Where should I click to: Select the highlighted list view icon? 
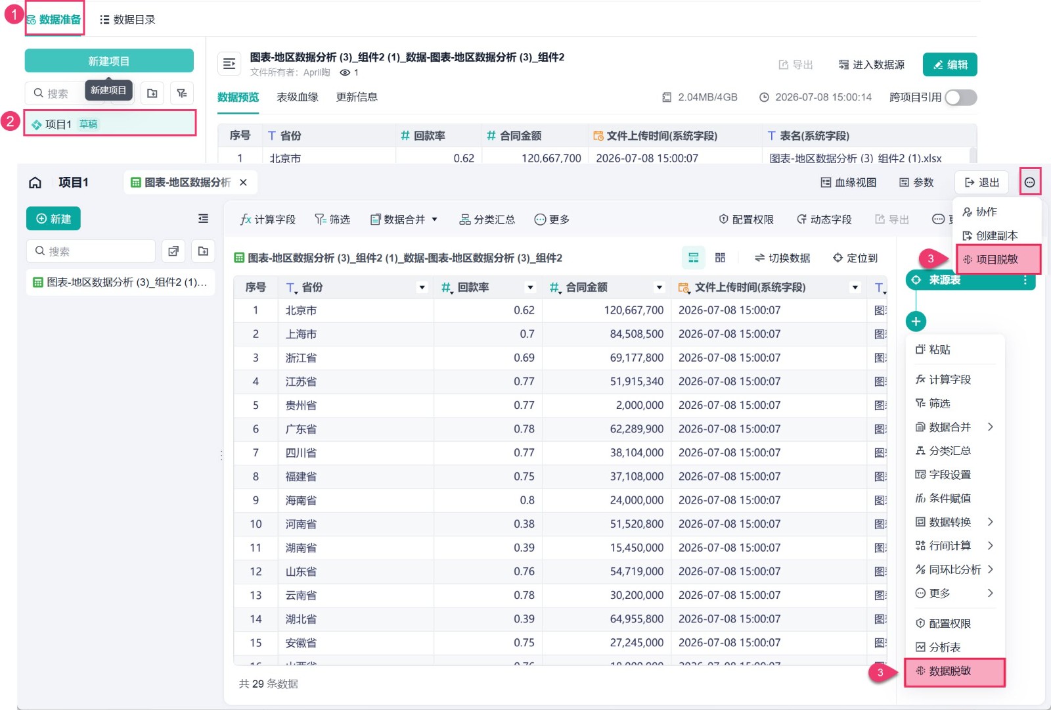(694, 258)
